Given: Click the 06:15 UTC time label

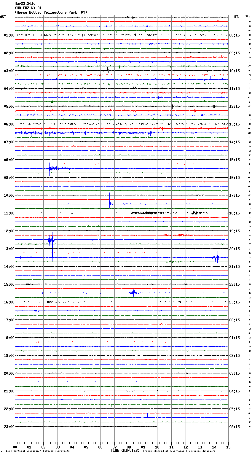Looking at the screenshot, I should (x=235, y=427).
